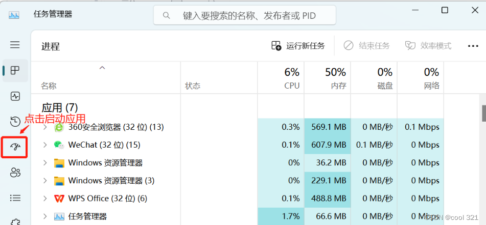Image resolution: width=486 pixels, height=225 pixels.
Task: Sort by the 网络 column header
Action: pos(432,86)
